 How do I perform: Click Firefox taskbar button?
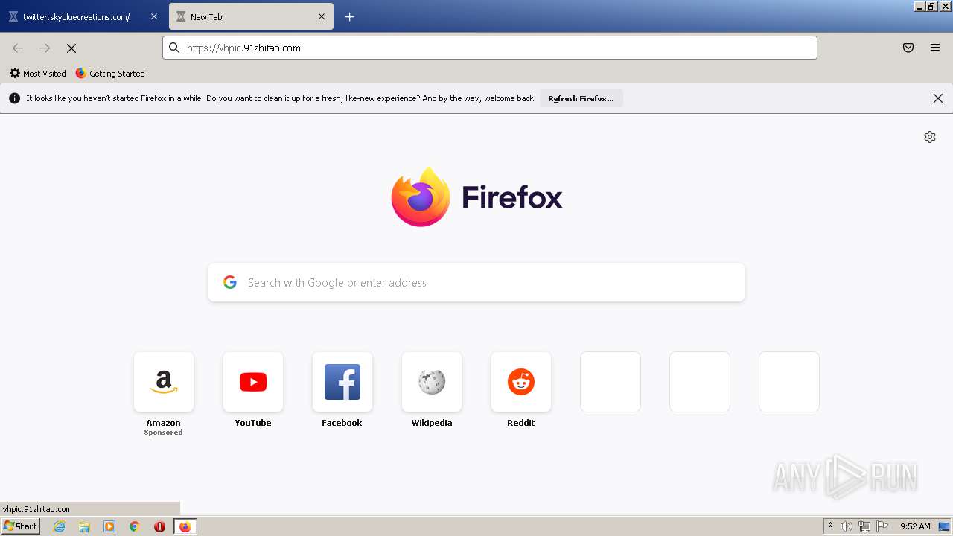coord(185,526)
